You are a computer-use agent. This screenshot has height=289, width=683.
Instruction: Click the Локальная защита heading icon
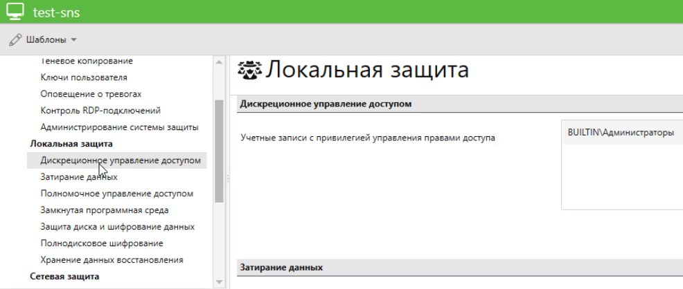point(249,70)
